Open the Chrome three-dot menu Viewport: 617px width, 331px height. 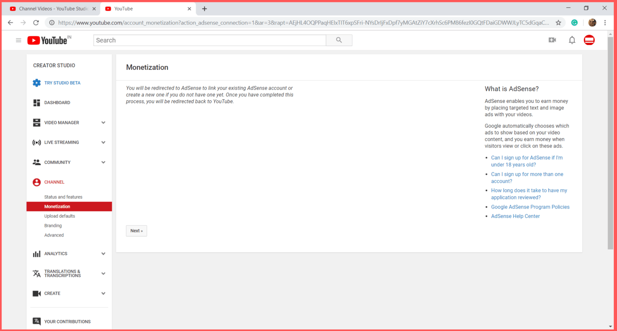coord(605,23)
